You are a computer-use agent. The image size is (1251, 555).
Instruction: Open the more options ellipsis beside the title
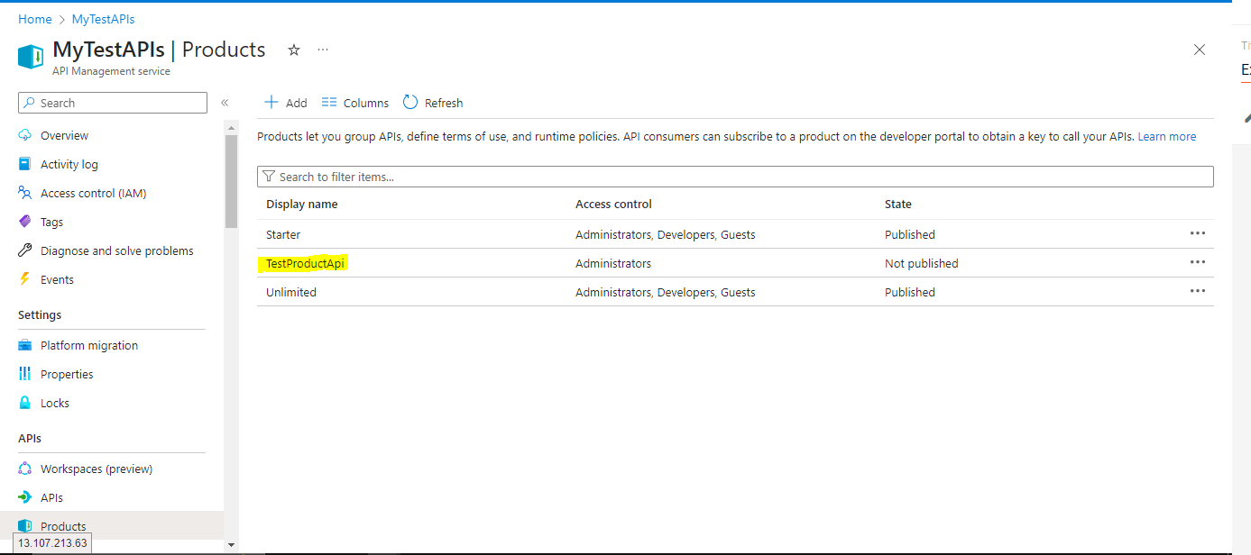click(x=323, y=50)
